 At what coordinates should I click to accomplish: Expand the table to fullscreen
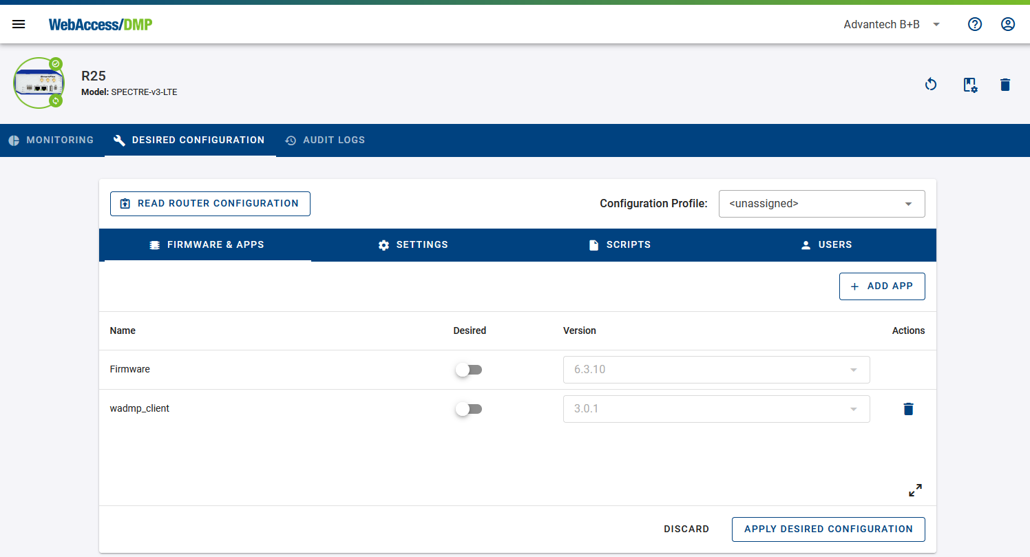pos(915,490)
